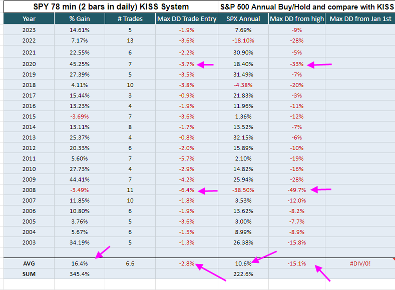Image resolution: width=395 pixels, height=290 pixels.
Task: Click the '% Gain' column header
Action: tap(80, 18)
